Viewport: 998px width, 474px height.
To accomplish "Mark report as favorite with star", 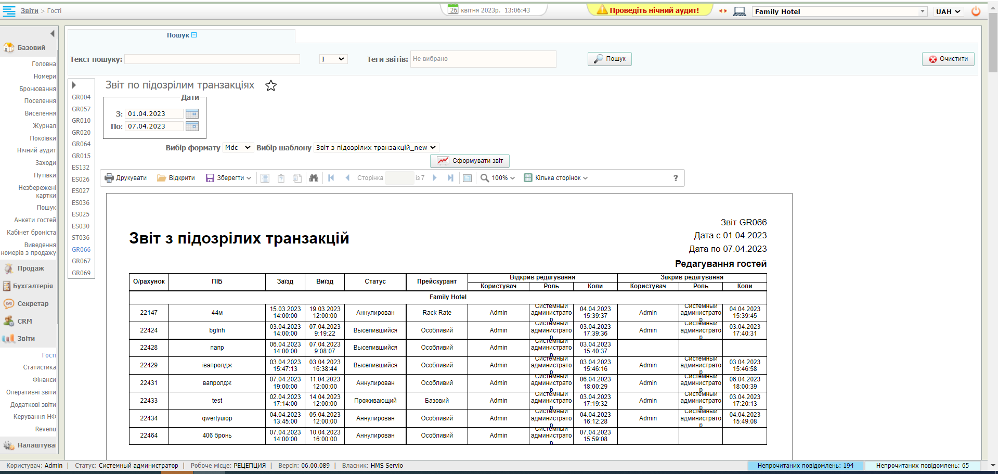I will point(271,86).
